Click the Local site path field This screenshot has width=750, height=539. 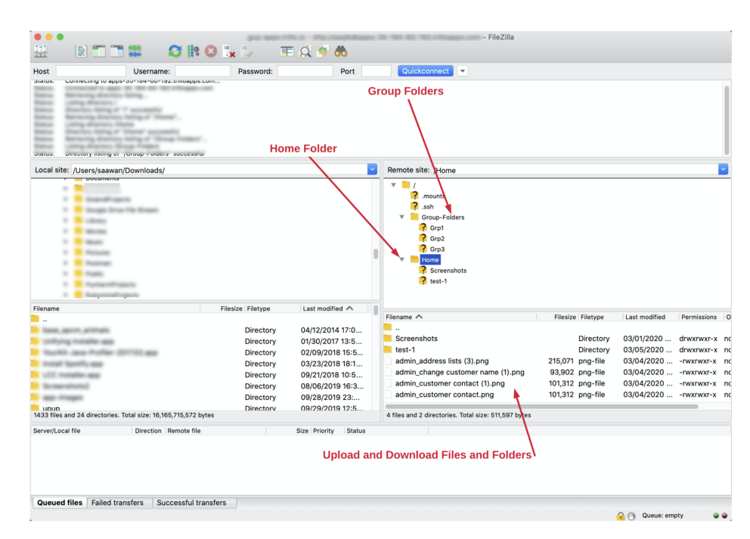tap(219, 170)
